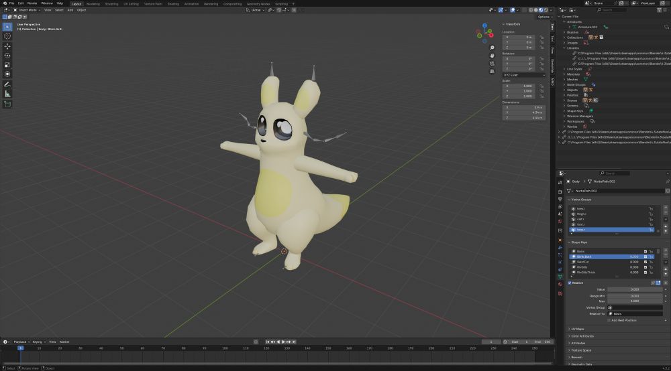The height and width of the screenshot is (371, 671).
Task: Jump to timeline start frame
Action: point(268,342)
